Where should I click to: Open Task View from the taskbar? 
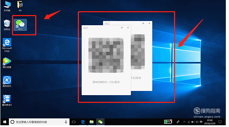(74, 122)
